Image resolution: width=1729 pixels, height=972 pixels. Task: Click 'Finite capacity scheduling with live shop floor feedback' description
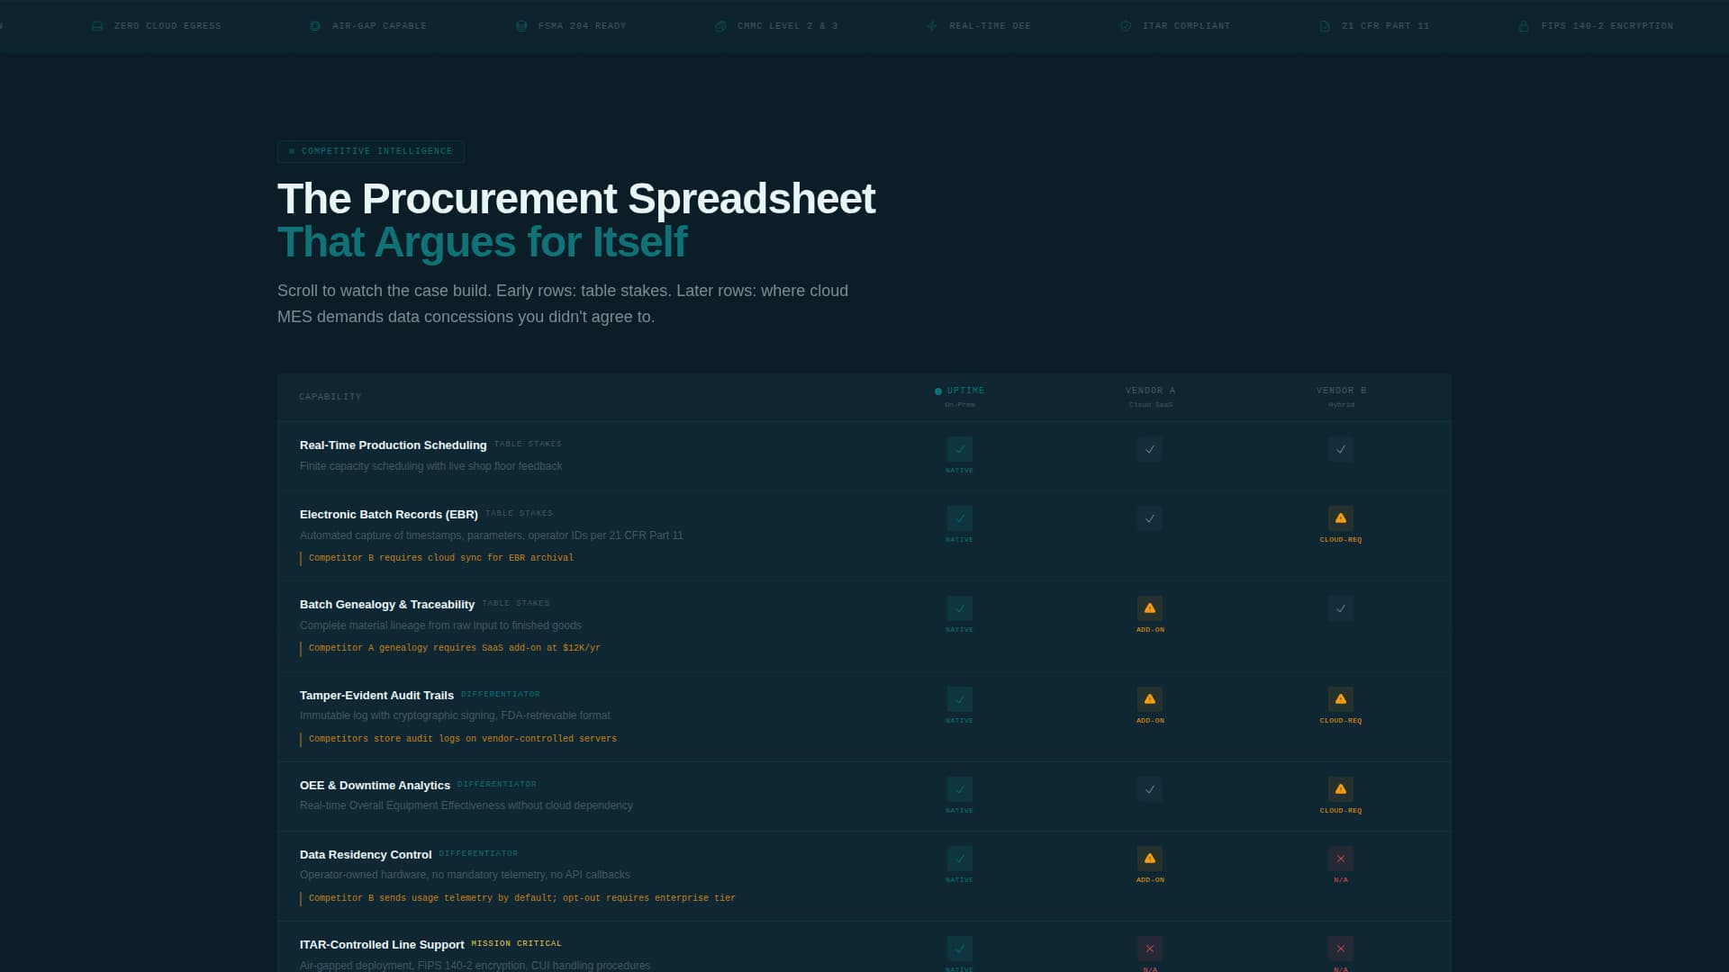(x=431, y=466)
